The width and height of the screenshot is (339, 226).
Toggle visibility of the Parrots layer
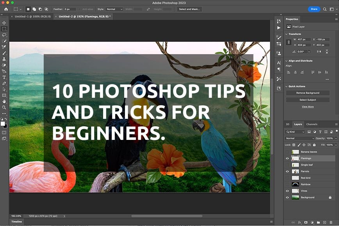[x=287, y=171]
